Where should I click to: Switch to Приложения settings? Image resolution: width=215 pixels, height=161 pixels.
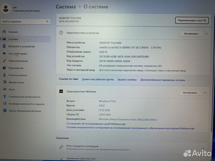click(16, 68)
